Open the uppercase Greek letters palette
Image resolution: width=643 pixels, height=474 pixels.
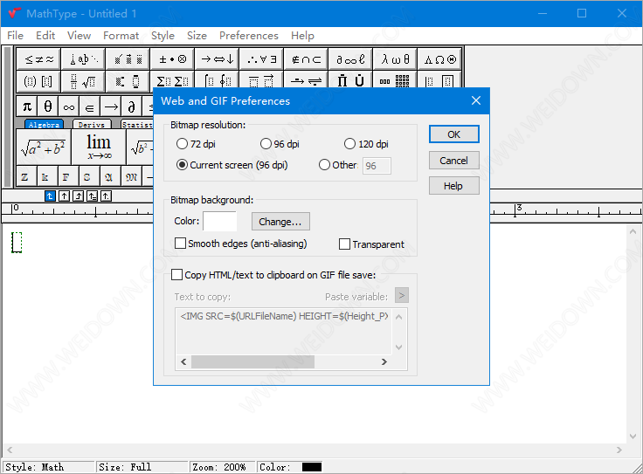click(x=440, y=59)
